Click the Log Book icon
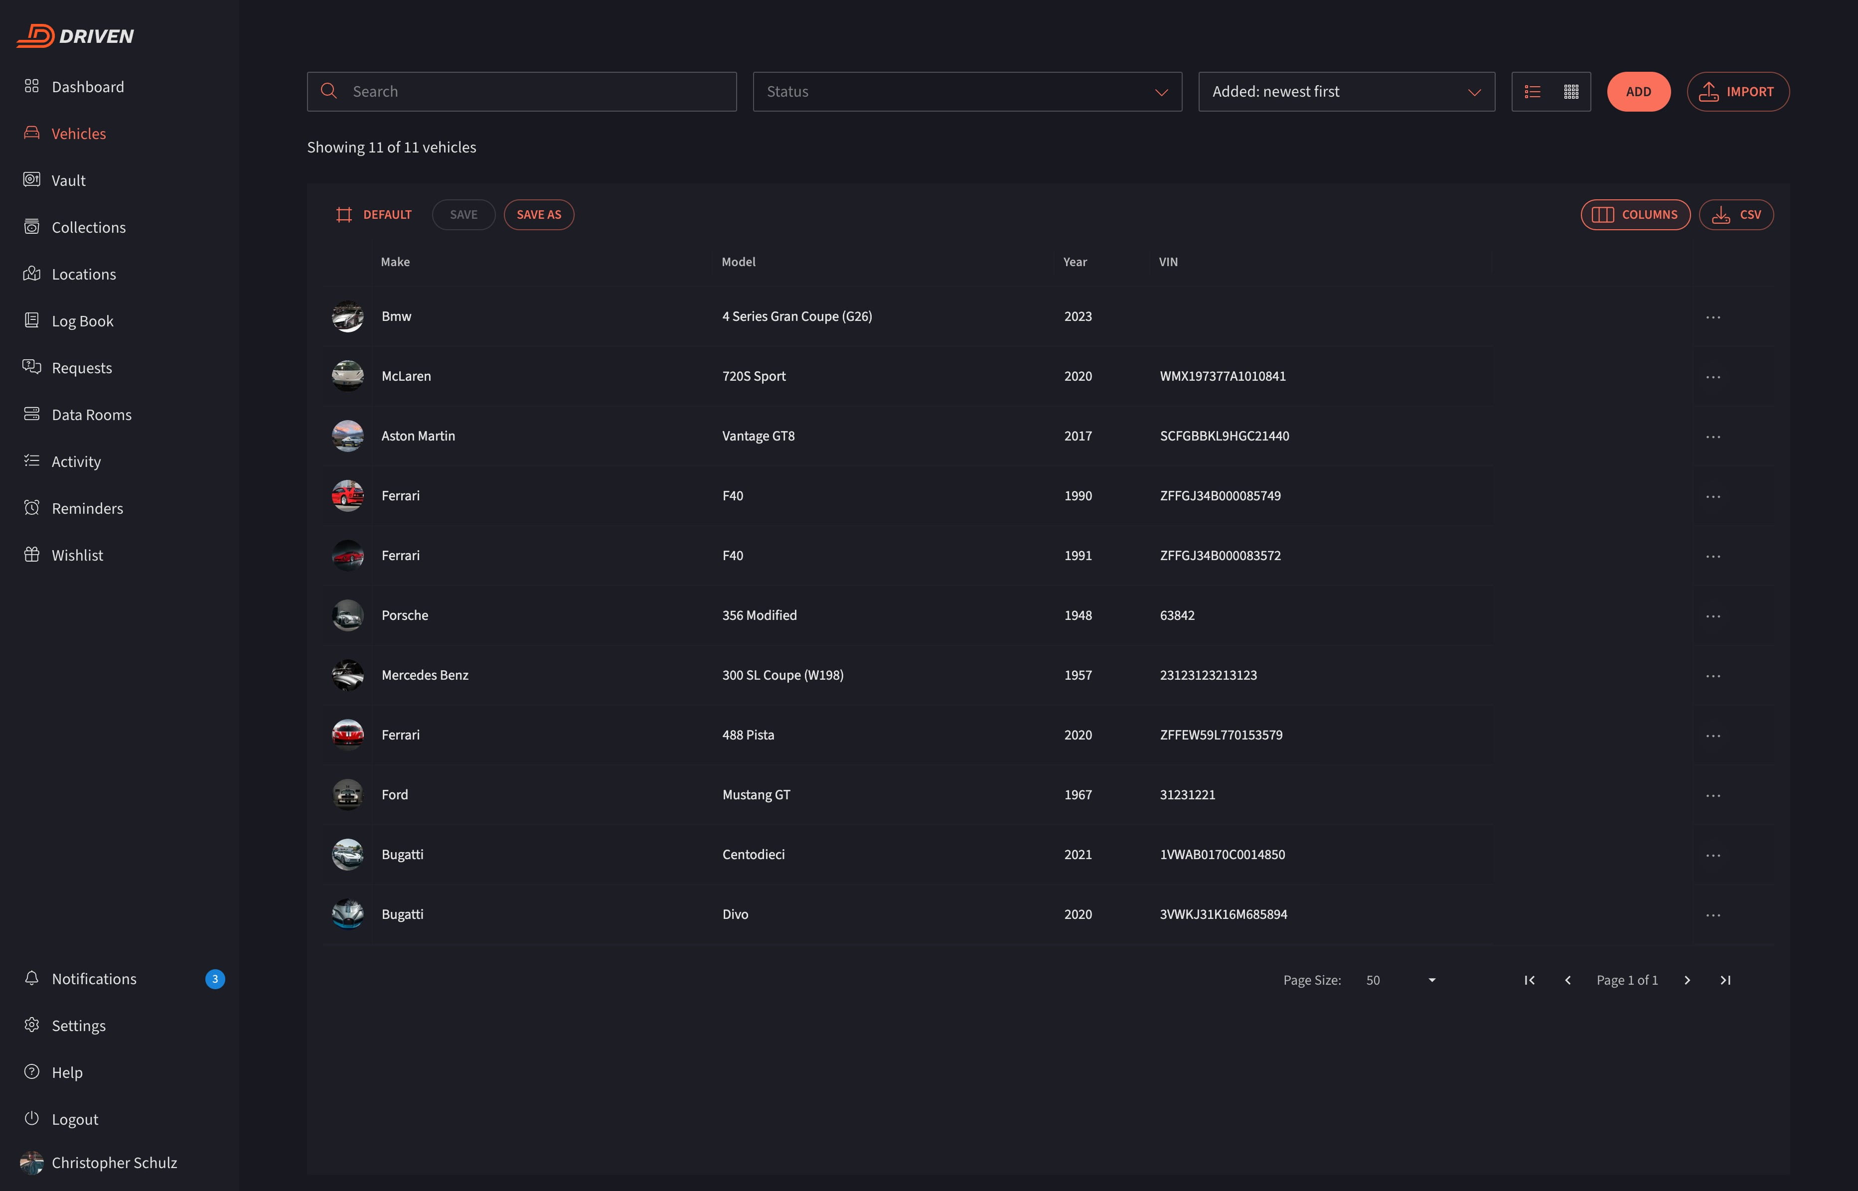Viewport: 1858px width, 1191px height. pos(32,320)
